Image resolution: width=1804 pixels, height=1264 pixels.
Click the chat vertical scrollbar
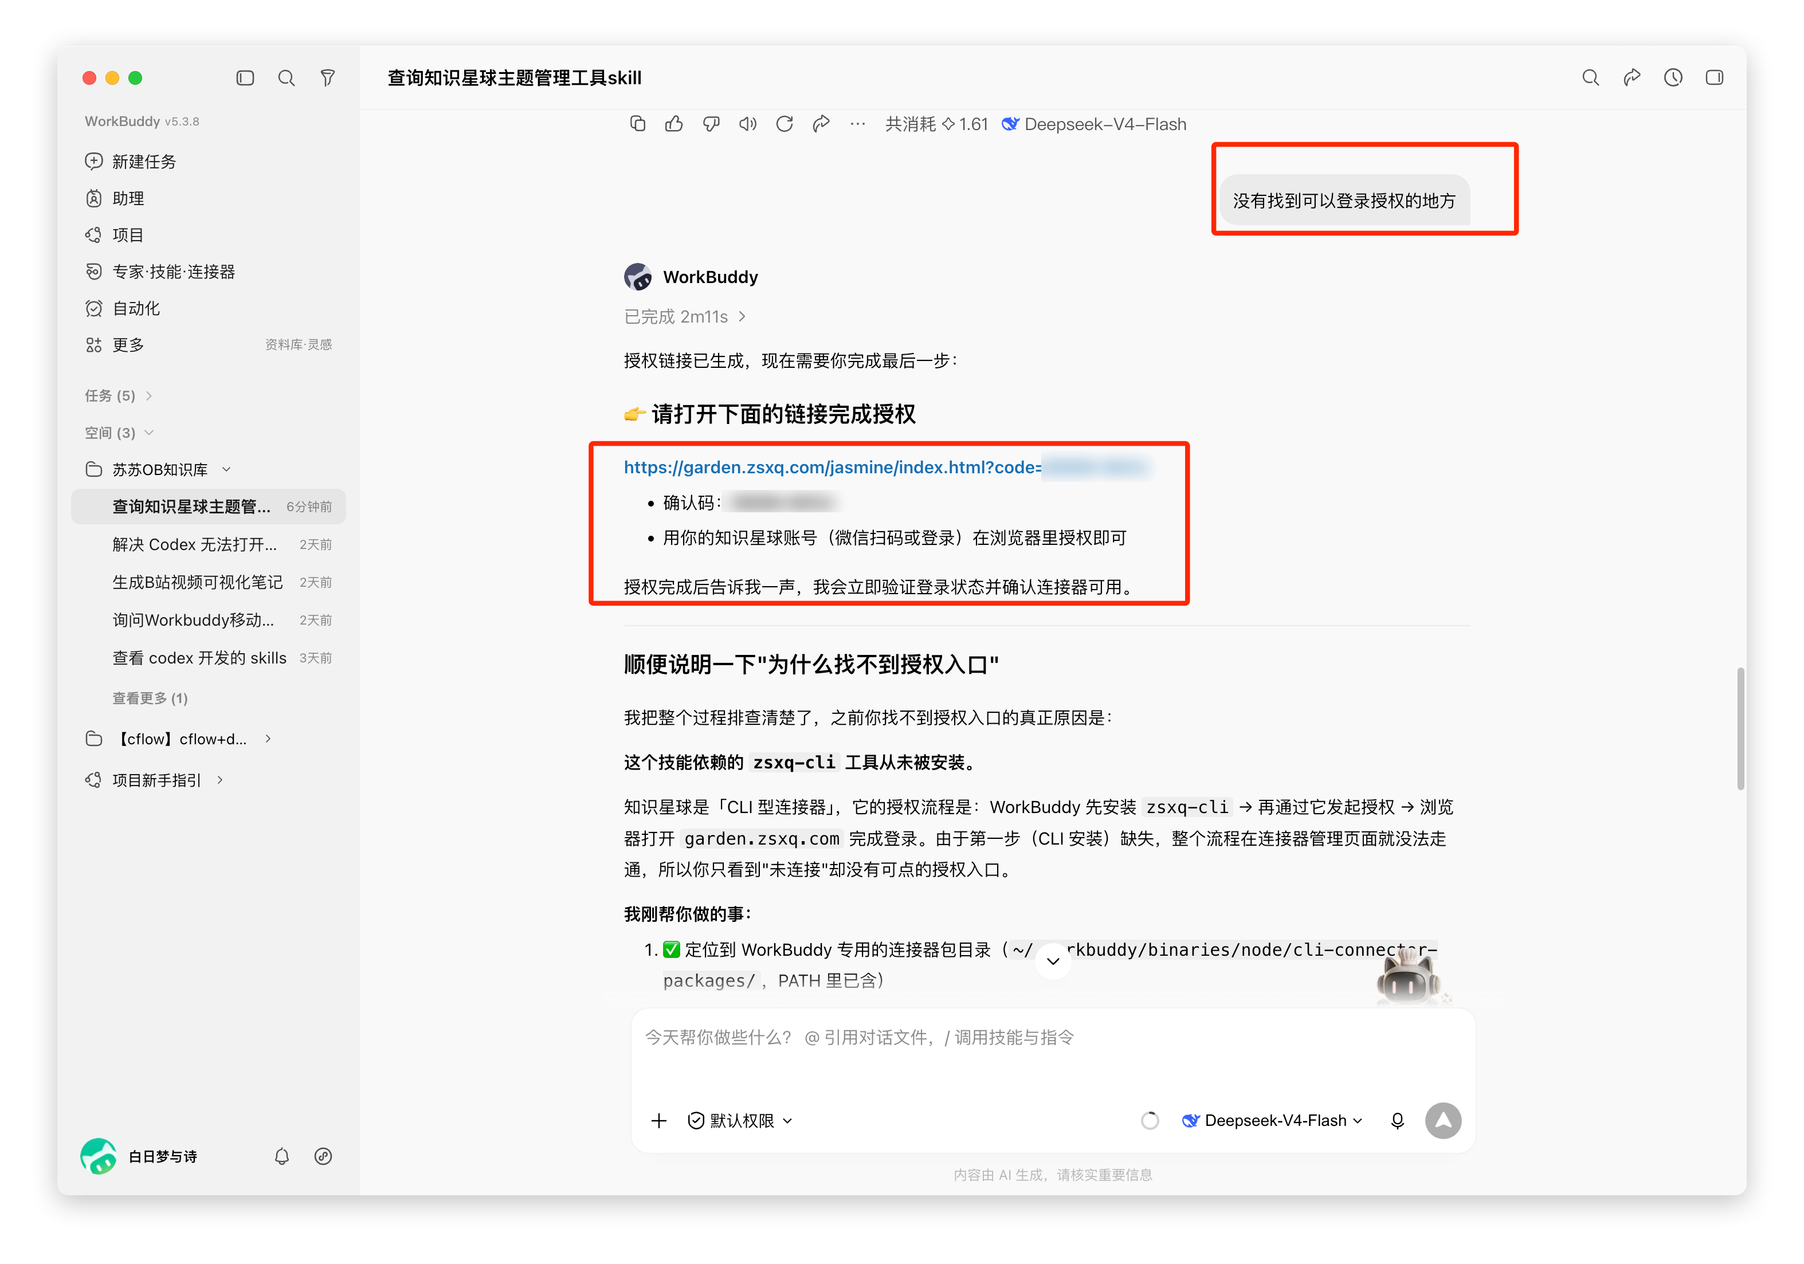[x=1741, y=728]
